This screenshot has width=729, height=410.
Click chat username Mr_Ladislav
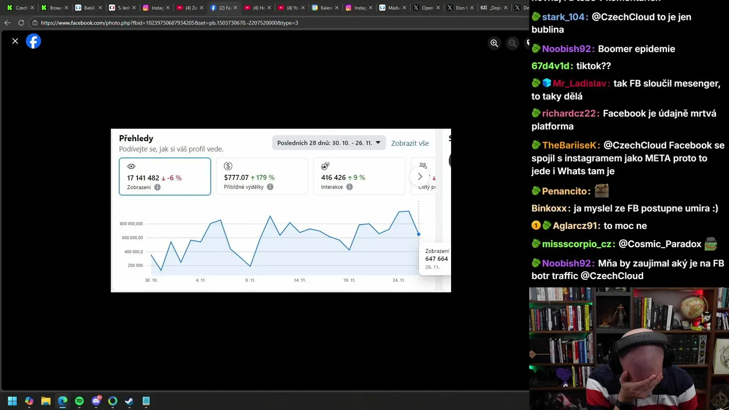(x=580, y=84)
